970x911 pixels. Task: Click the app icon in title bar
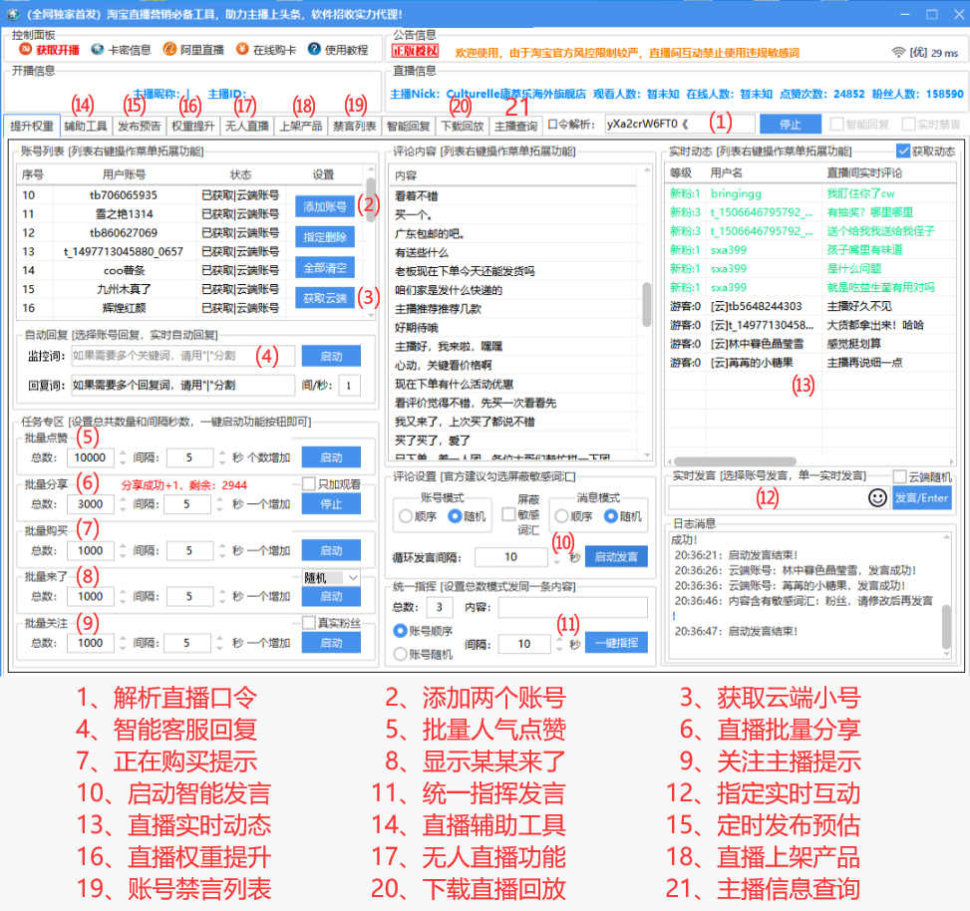pyautogui.click(x=14, y=14)
